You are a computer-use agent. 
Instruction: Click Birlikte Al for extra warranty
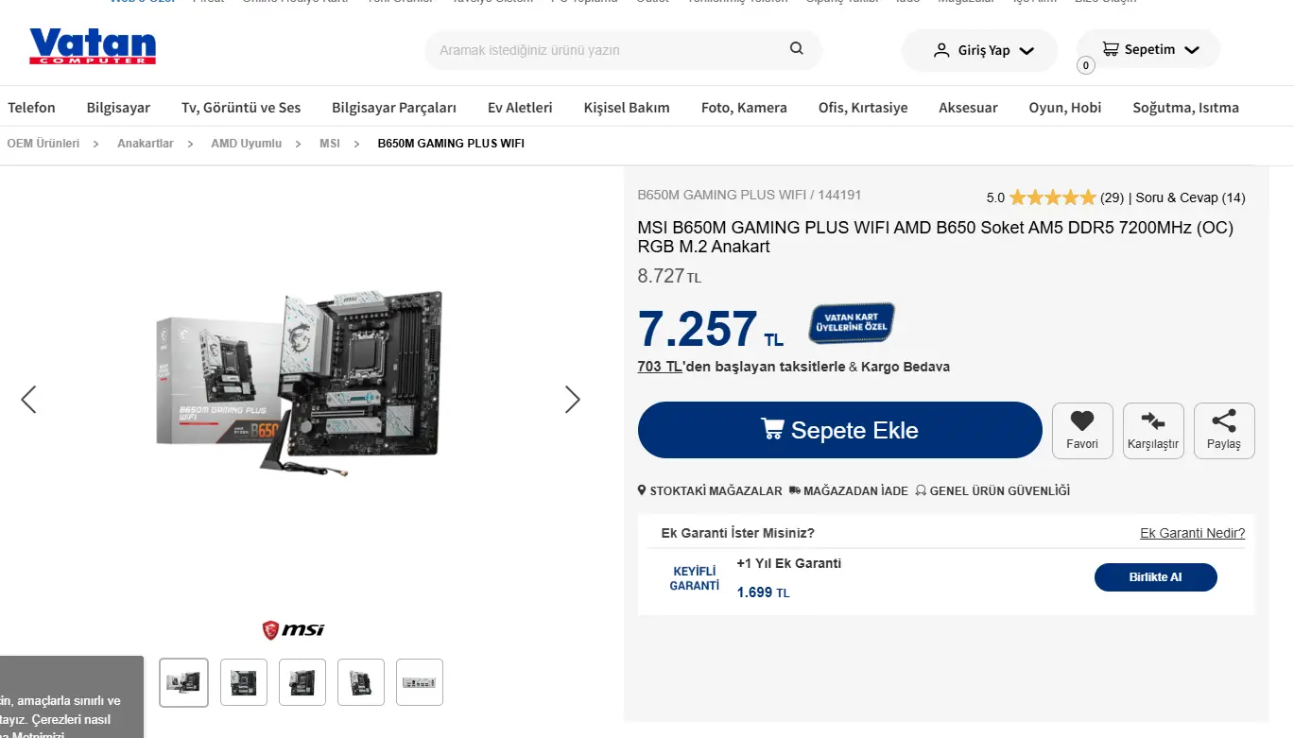(x=1156, y=577)
